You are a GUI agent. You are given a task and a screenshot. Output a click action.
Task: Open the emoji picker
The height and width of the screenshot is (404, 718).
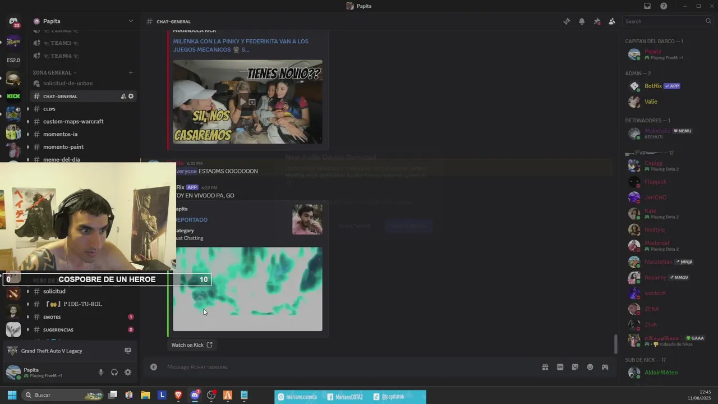pos(590,367)
